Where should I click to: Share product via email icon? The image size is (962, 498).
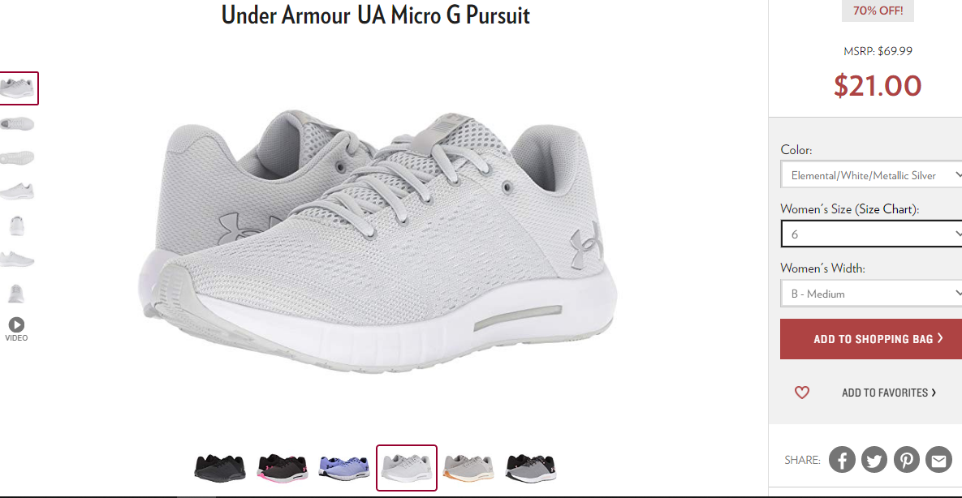[938, 459]
